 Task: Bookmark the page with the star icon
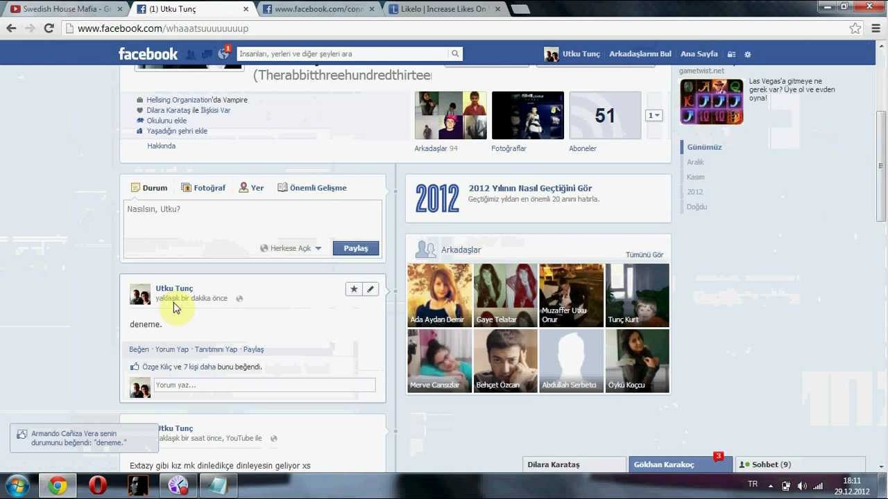tap(855, 28)
